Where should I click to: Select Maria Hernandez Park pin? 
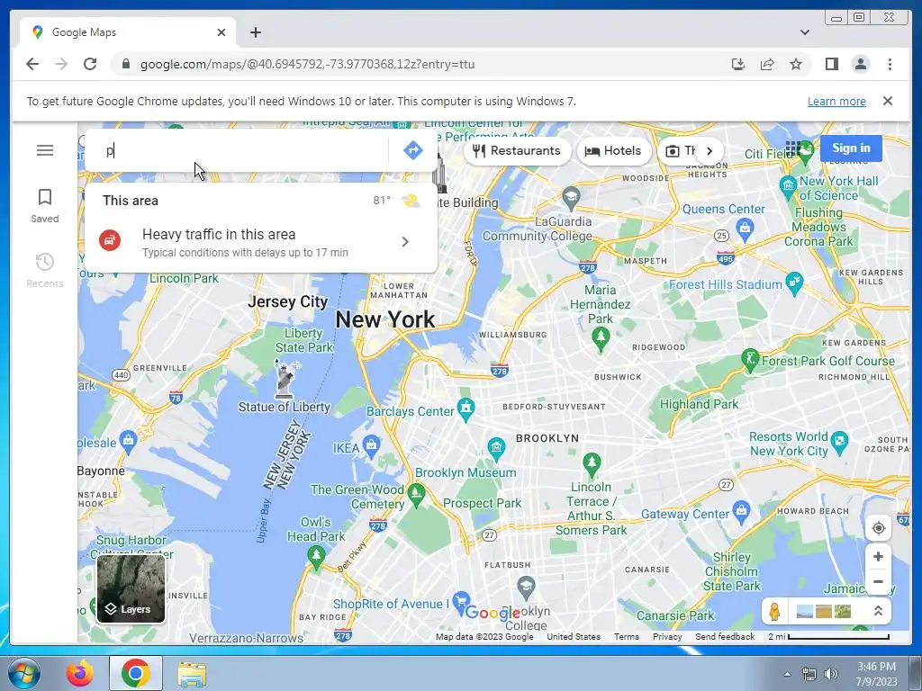pos(601,338)
